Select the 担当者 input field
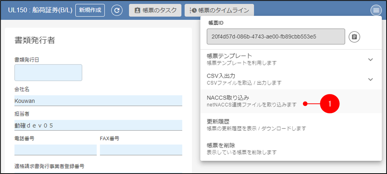The height and width of the screenshot is (174, 387). point(98,125)
